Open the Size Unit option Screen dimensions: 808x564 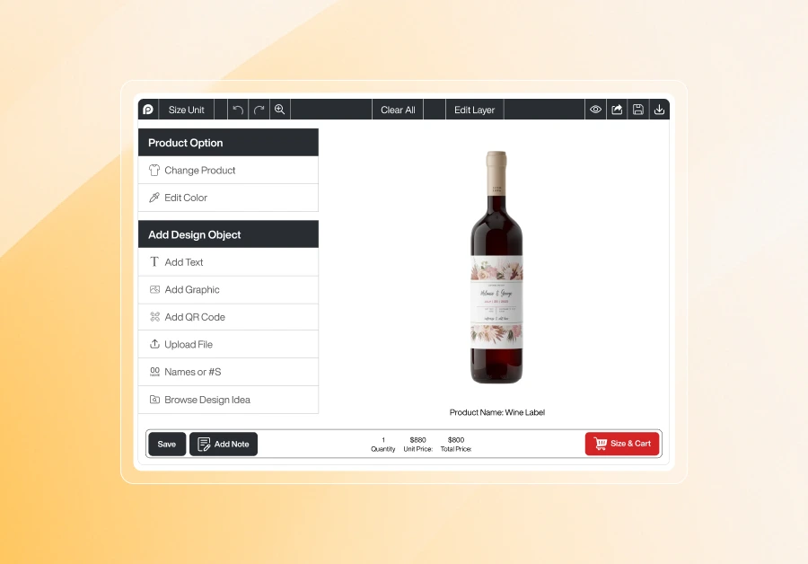pos(186,110)
